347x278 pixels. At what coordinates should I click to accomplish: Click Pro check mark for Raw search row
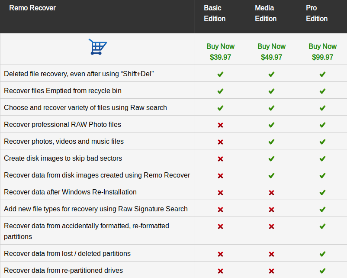pos(322,108)
